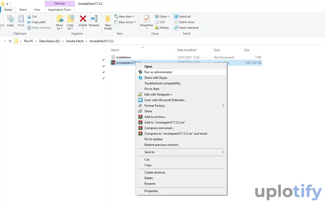Click Select none in ribbon
Screen dimensions: 325x204
[x=184, y=22]
